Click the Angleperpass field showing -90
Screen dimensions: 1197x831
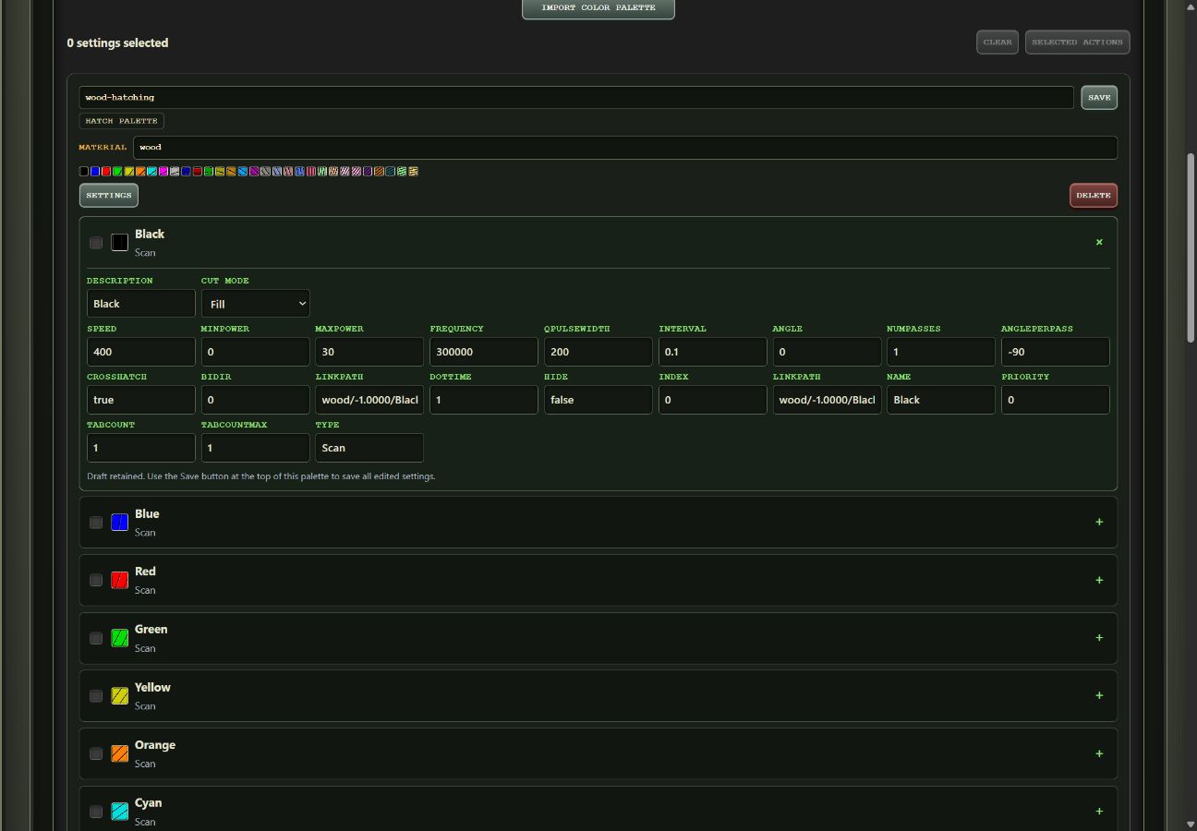coord(1056,352)
